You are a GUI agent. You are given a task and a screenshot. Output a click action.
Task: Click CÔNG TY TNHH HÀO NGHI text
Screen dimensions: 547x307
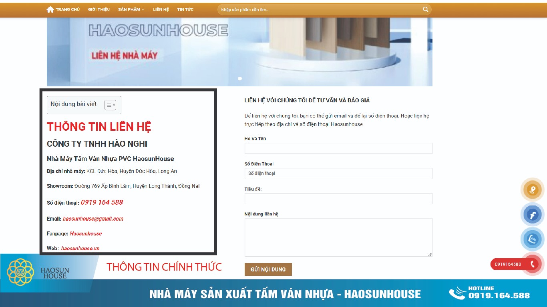(97, 144)
